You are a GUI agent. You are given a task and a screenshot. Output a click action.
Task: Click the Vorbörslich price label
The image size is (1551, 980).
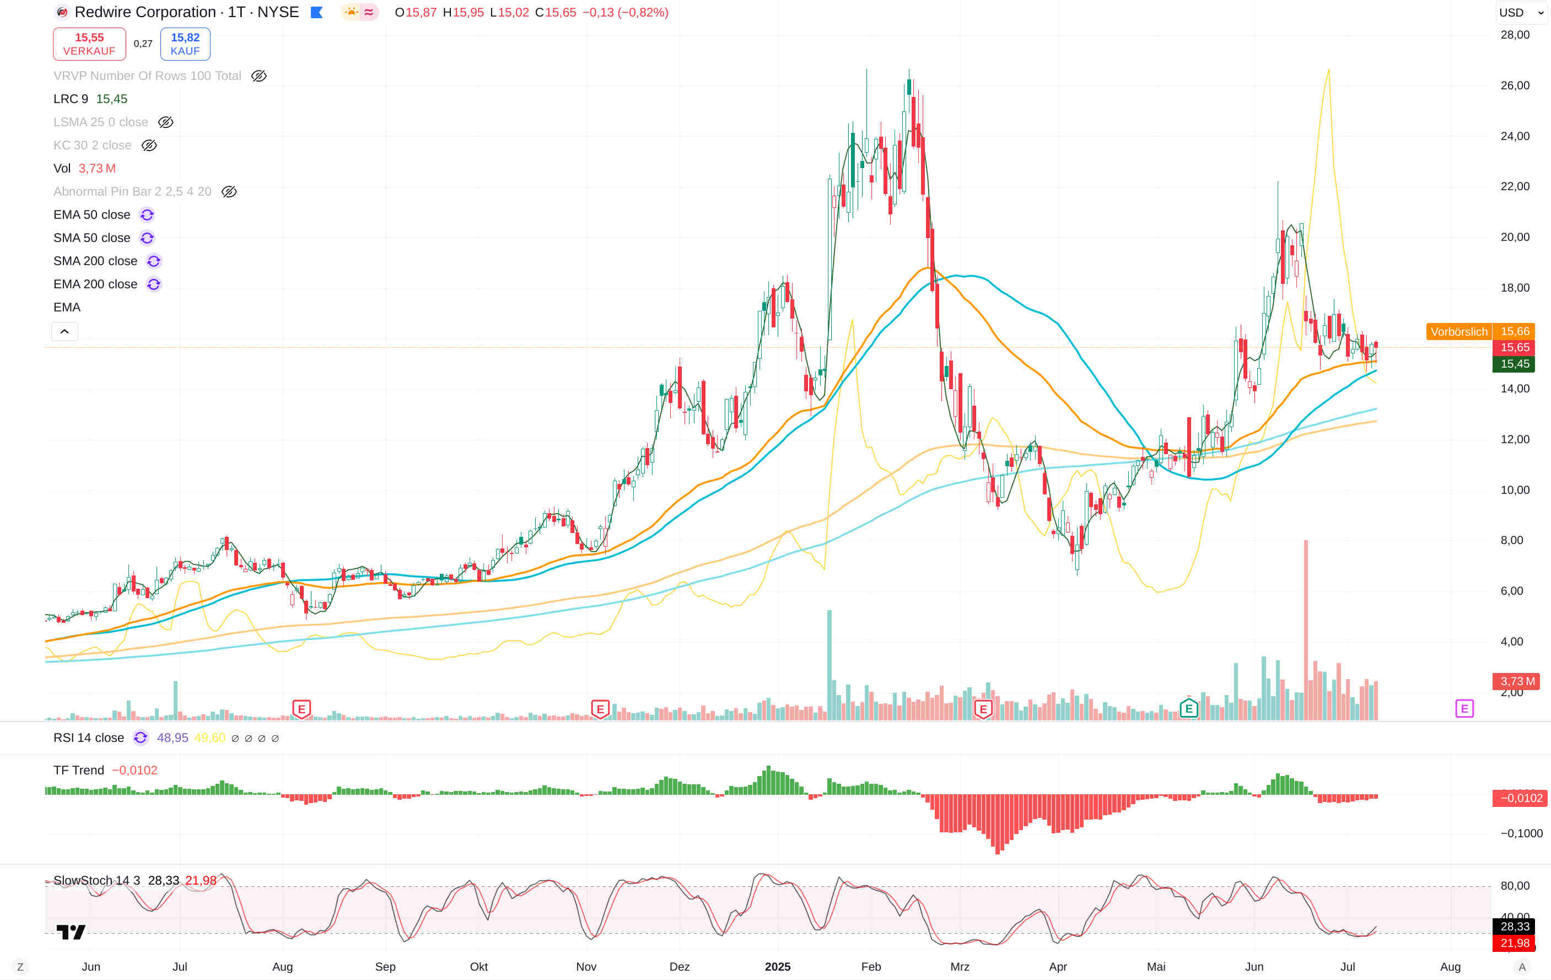tap(1458, 332)
